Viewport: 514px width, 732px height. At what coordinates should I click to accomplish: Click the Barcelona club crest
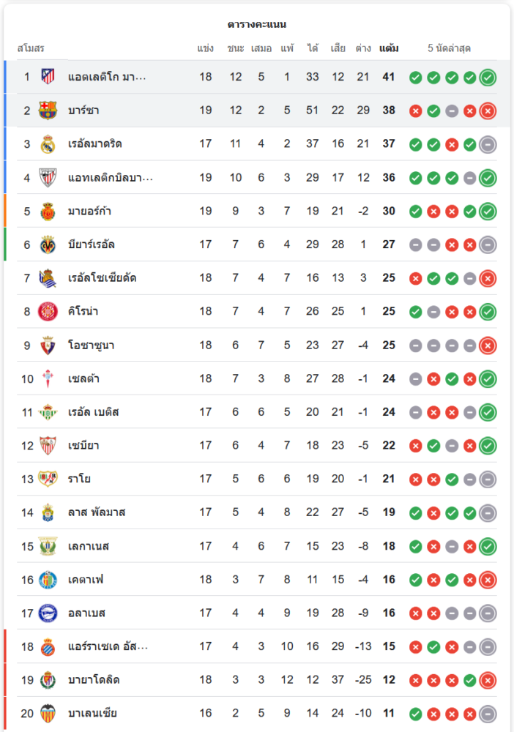[48, 111]
